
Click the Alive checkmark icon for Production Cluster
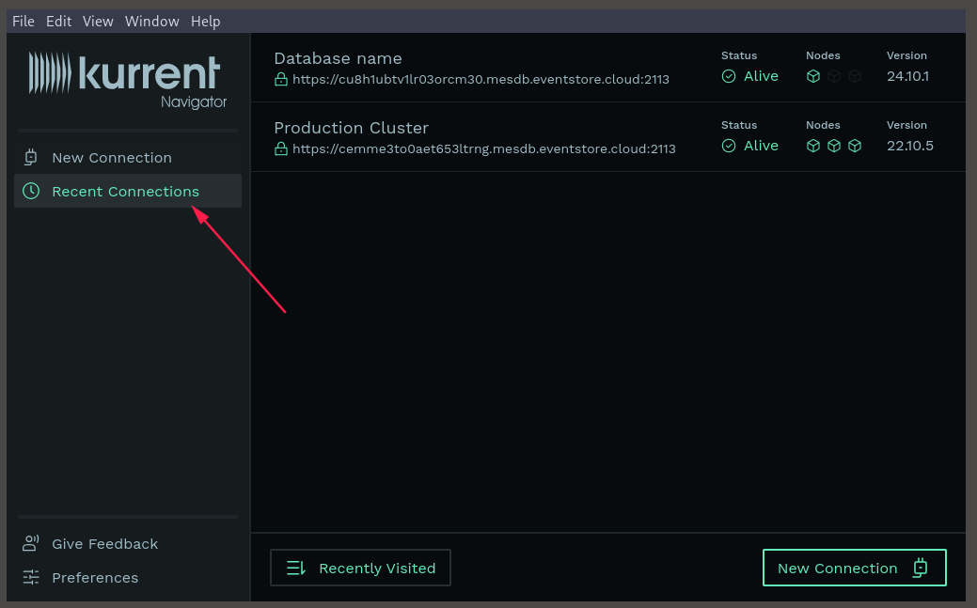point(729,146)
